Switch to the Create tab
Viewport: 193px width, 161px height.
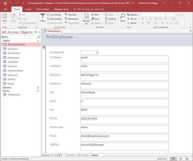[28, 9]
